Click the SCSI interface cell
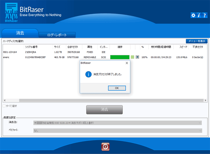The width and height of the screenshot is (210, 154). (x=104, y=57)
